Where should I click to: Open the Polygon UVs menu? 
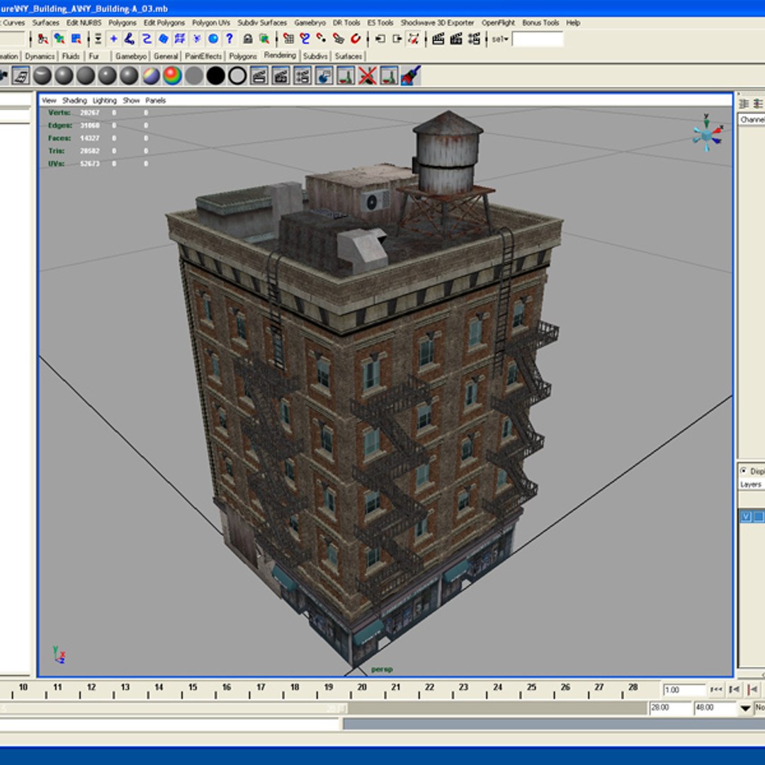(x=211, y=23)
